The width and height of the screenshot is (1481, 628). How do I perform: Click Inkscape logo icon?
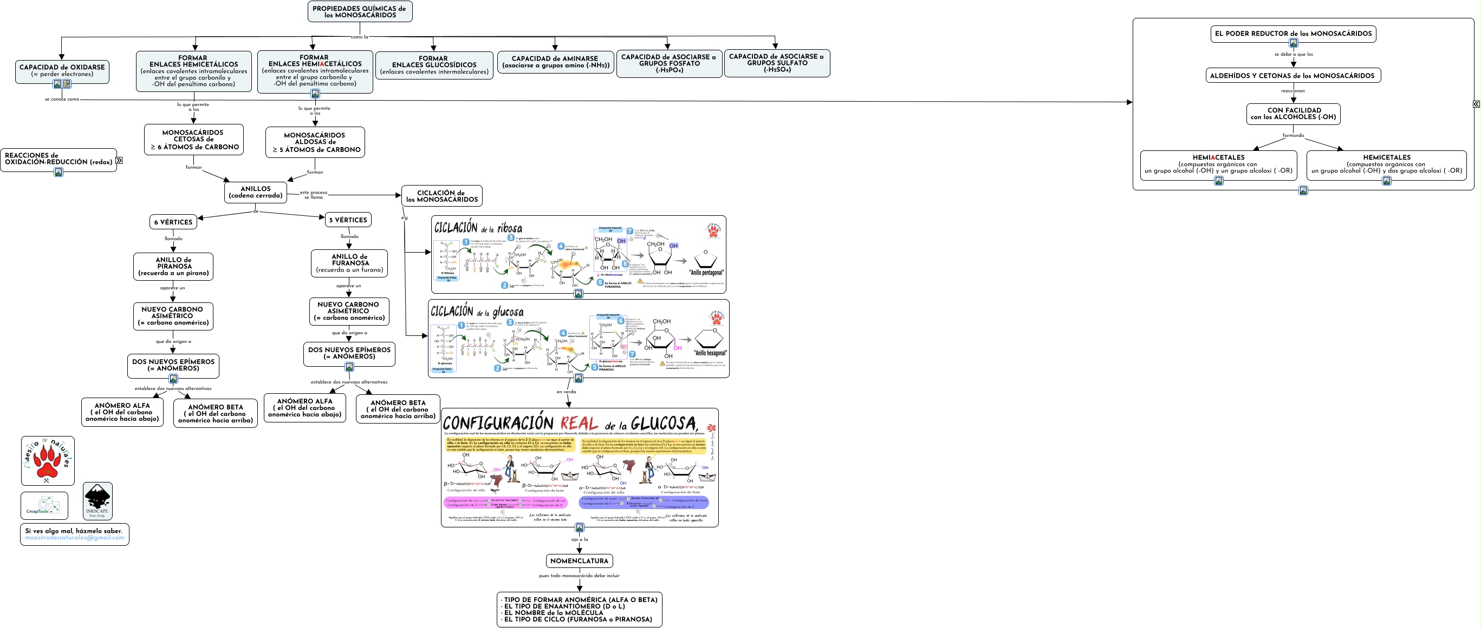[98, 501]
